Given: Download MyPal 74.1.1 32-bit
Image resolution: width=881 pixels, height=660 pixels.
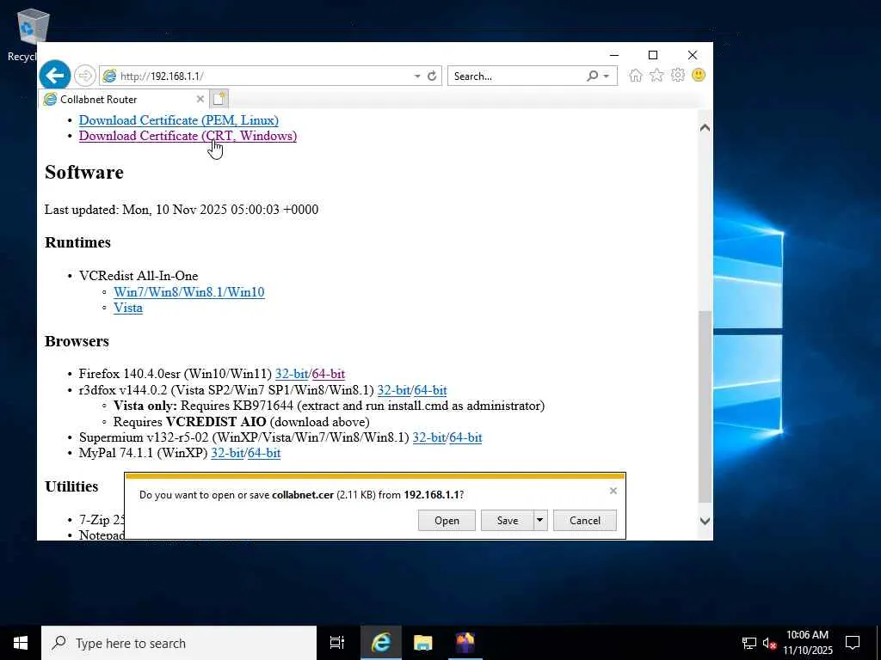Looking at the screenshot, I should [x=227, y=453].
